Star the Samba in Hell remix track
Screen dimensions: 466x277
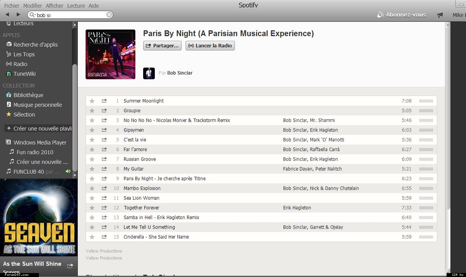coord(92,217)
